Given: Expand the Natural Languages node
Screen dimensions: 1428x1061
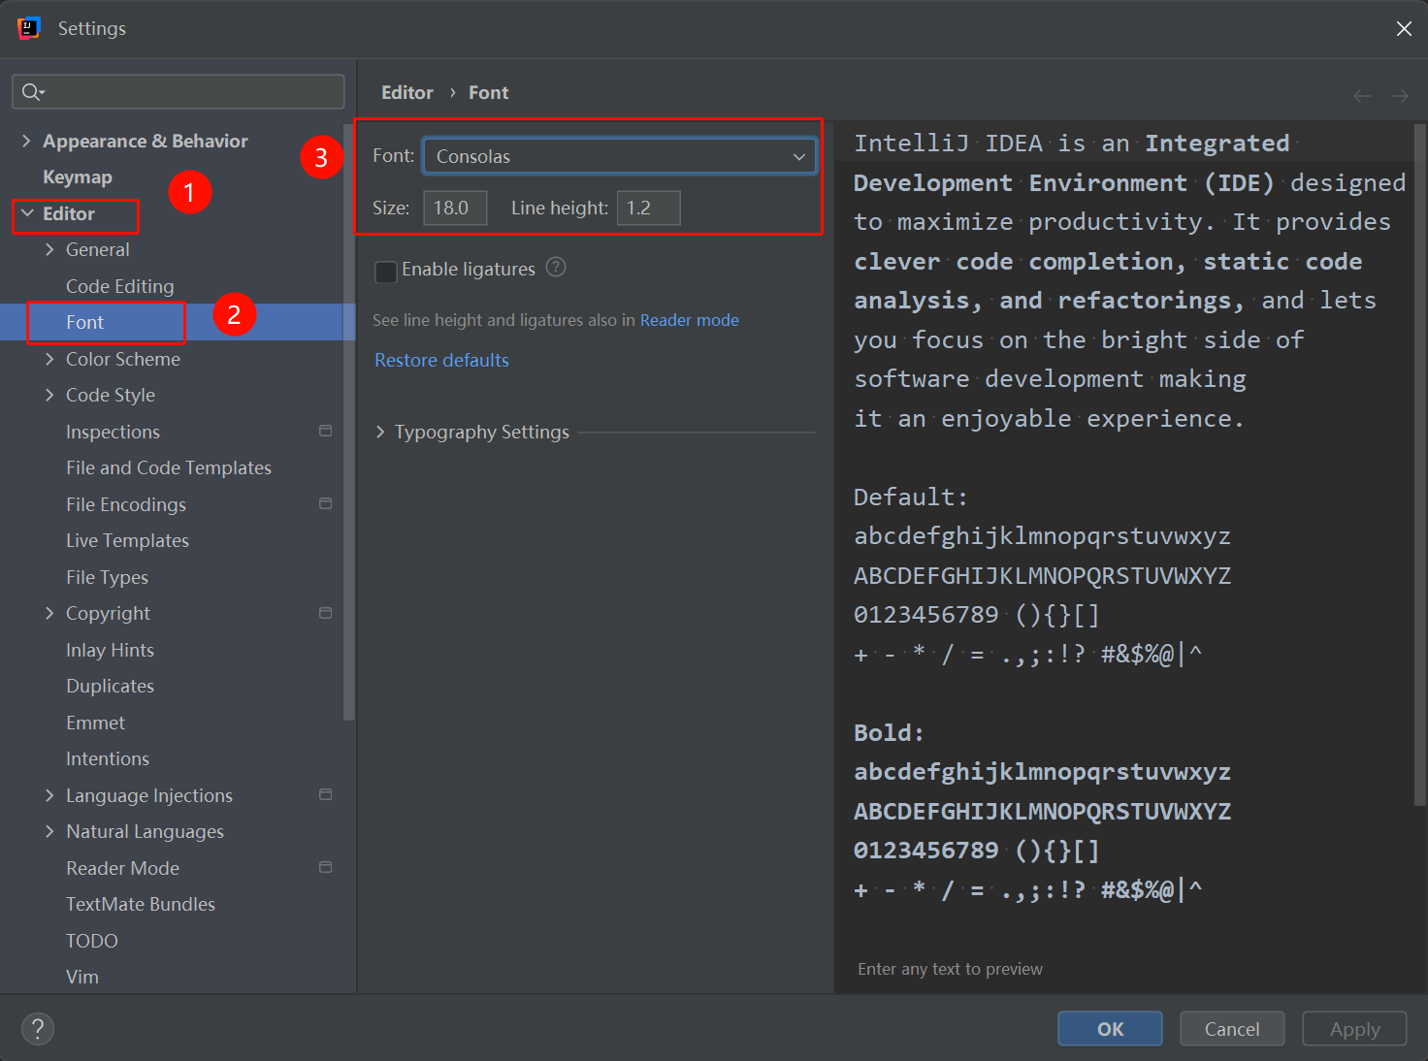Looking at the screenshot, I should pyautogui.click(x=49, y=831).
